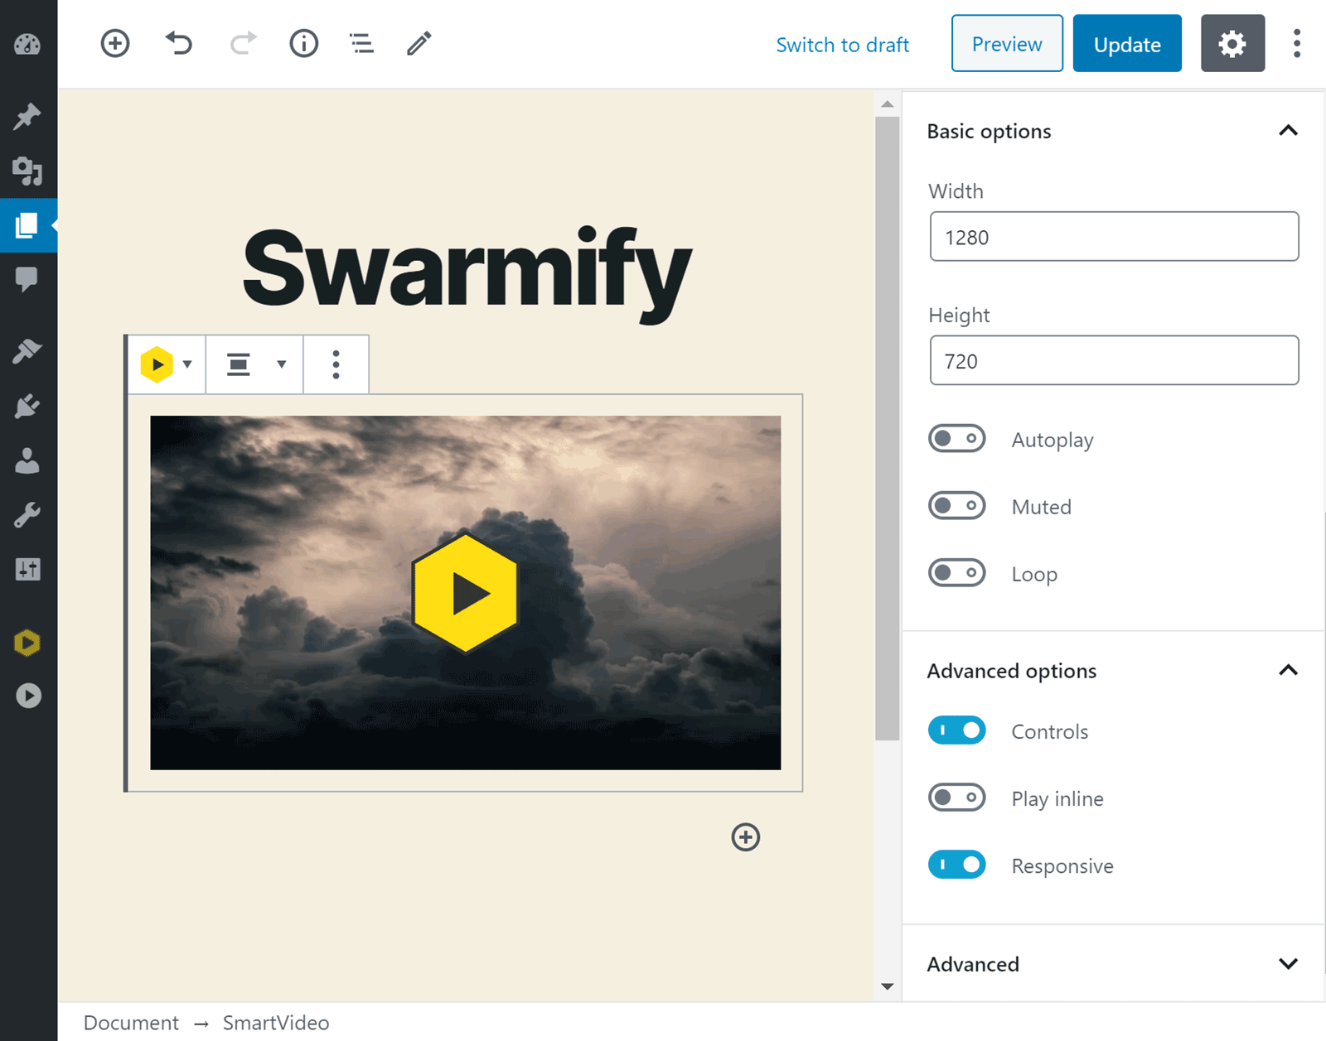Viewport: 1326px width, 1041px height.
Task: Open the Dashboard menu icon
Action: coord(27,44)
